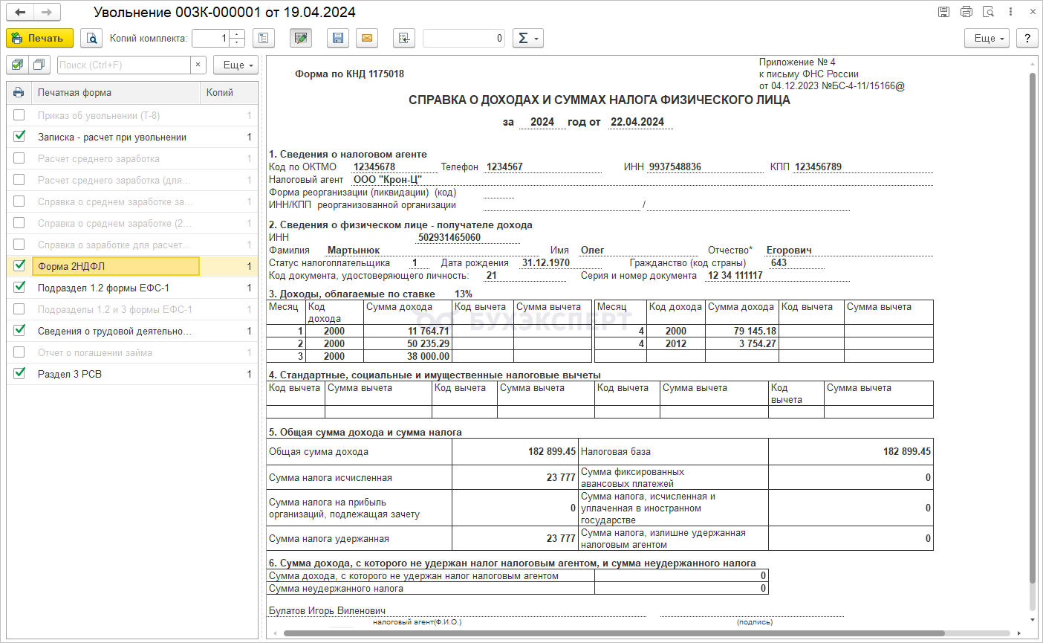1043x643 pixels.
Task: Click the printer icon in title bar
Action: 966,12
